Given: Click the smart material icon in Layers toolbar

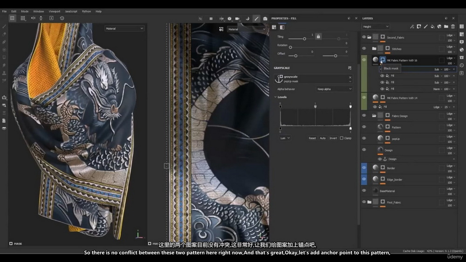Looking at the screenshot, I should (x=439, y=27).
